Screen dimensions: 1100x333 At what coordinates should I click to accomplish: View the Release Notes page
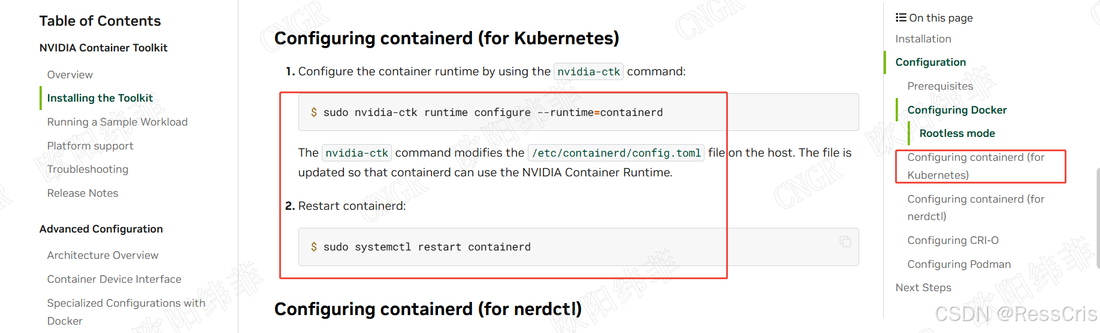(x=83, y=193)
